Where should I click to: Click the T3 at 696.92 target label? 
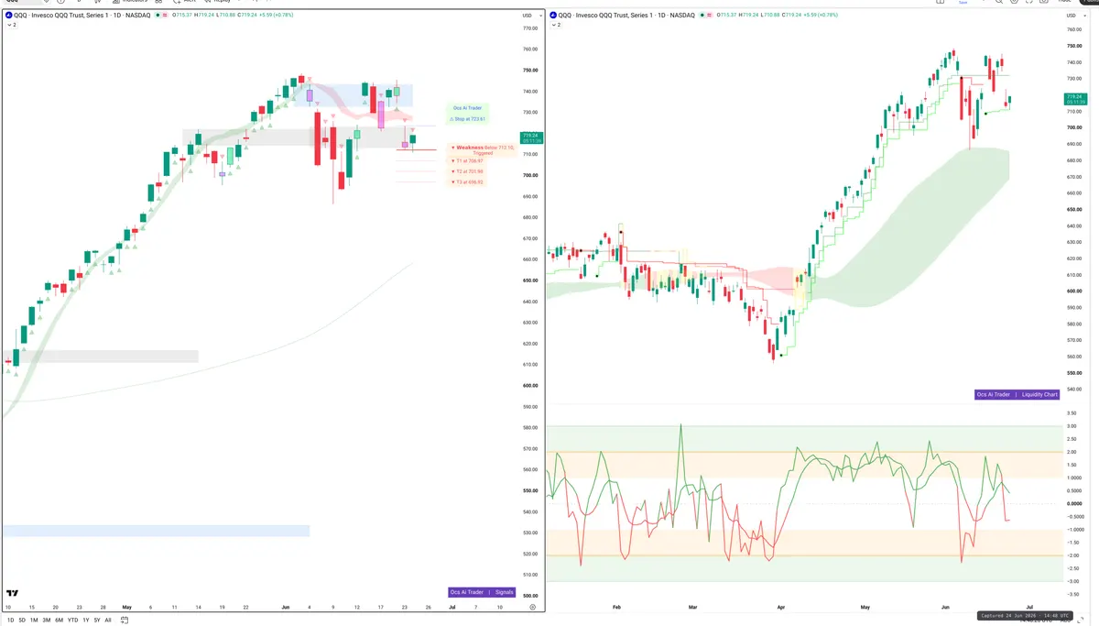click(x=468, y=182)
